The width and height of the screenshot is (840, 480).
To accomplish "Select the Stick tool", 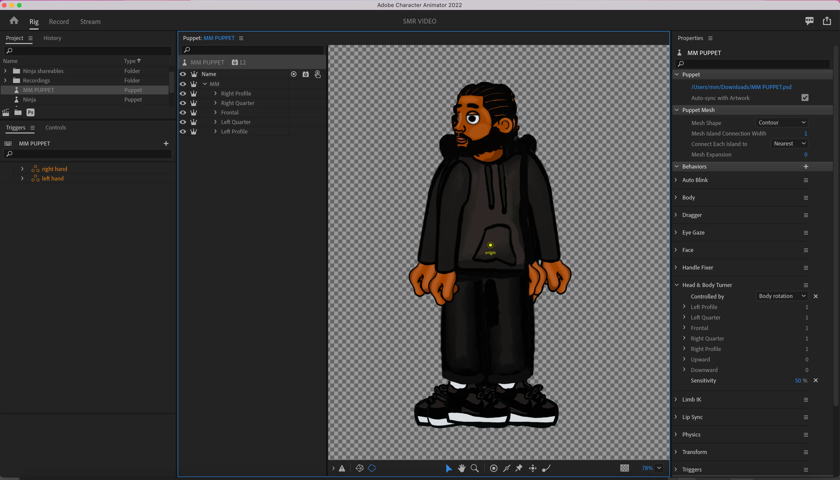I will (x=507, y=468).
